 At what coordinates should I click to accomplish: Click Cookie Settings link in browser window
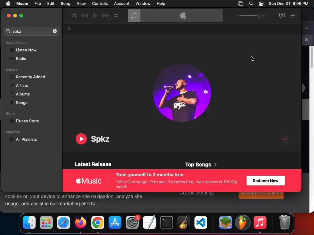point(197,193)
